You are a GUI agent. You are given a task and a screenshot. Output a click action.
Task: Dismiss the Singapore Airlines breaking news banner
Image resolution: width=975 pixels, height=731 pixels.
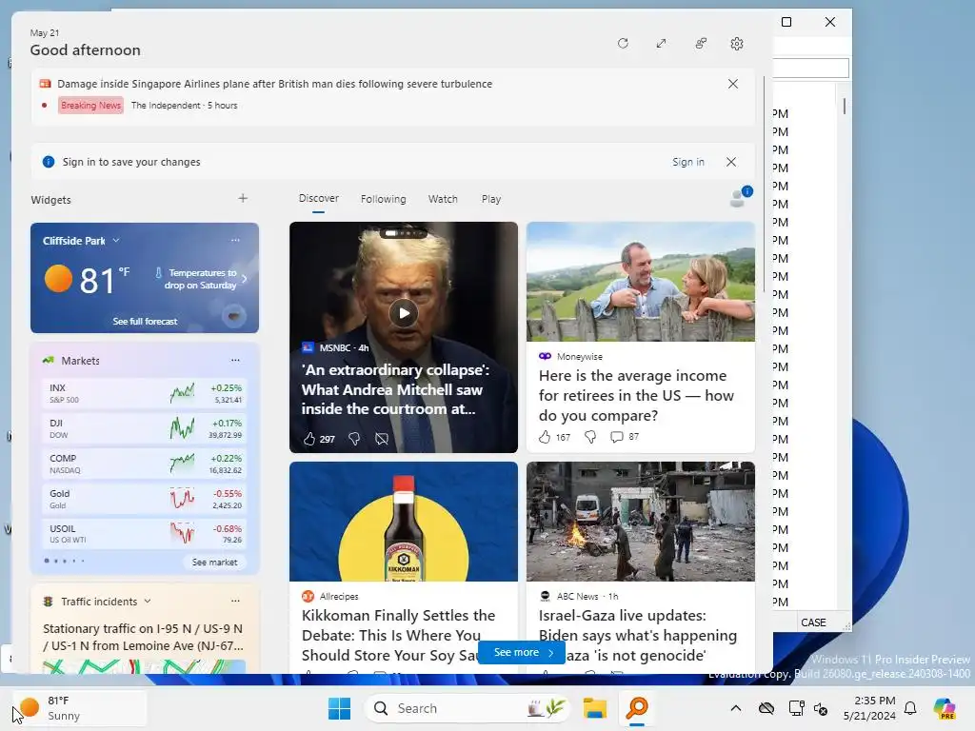pyautogui.click(x=733, y=84)
